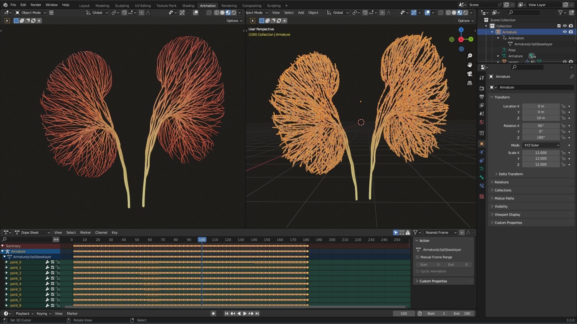Image resolution: width=577 pixels, height=324 pixels.
Task: Toggle camera view icon in viewport
Action: click(x=470, y=74)
